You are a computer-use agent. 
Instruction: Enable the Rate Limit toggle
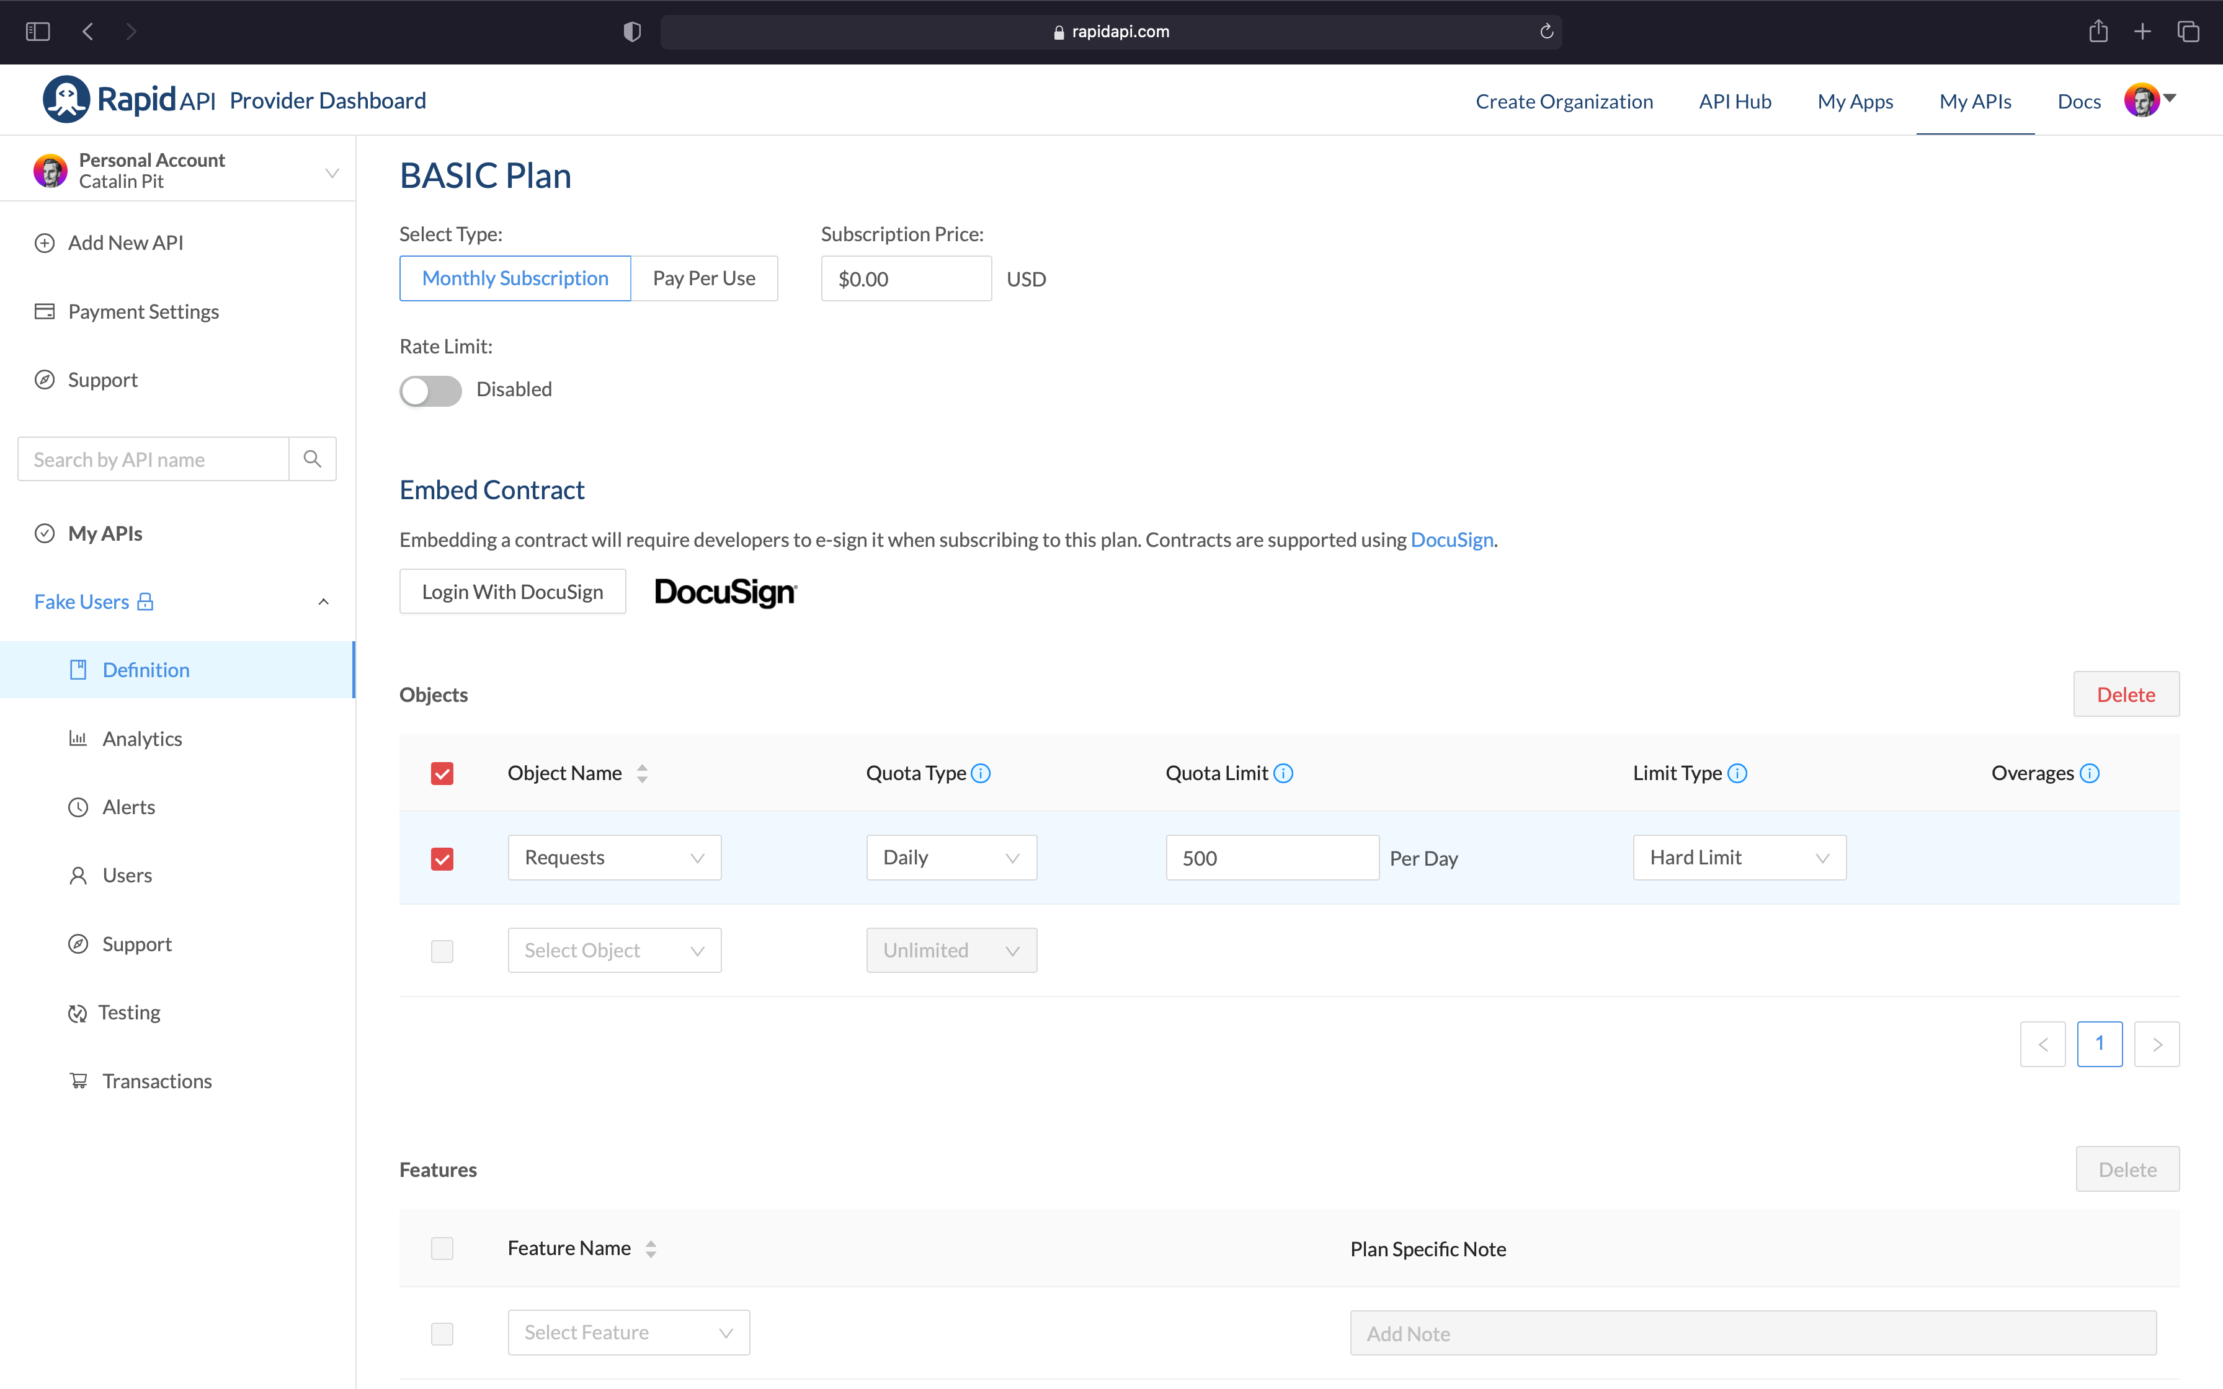point(430,391)
